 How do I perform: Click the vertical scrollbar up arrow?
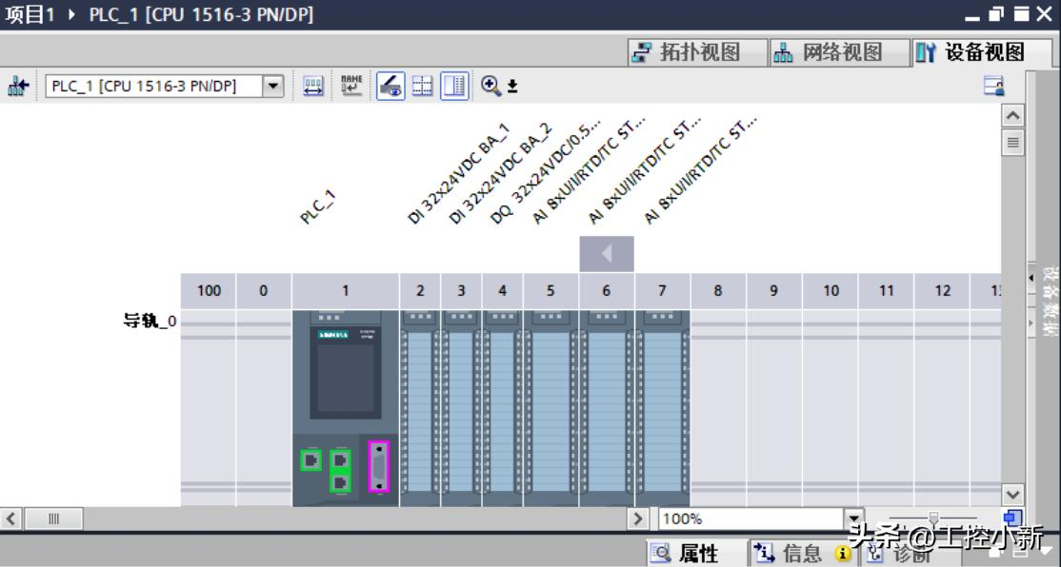click(1012, 115)
